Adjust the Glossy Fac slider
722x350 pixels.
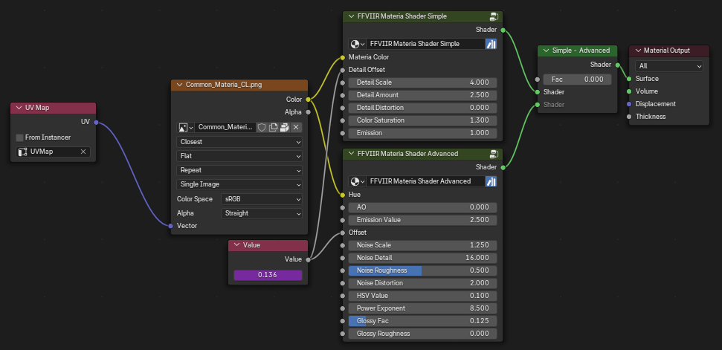click(x=422, y=321)
